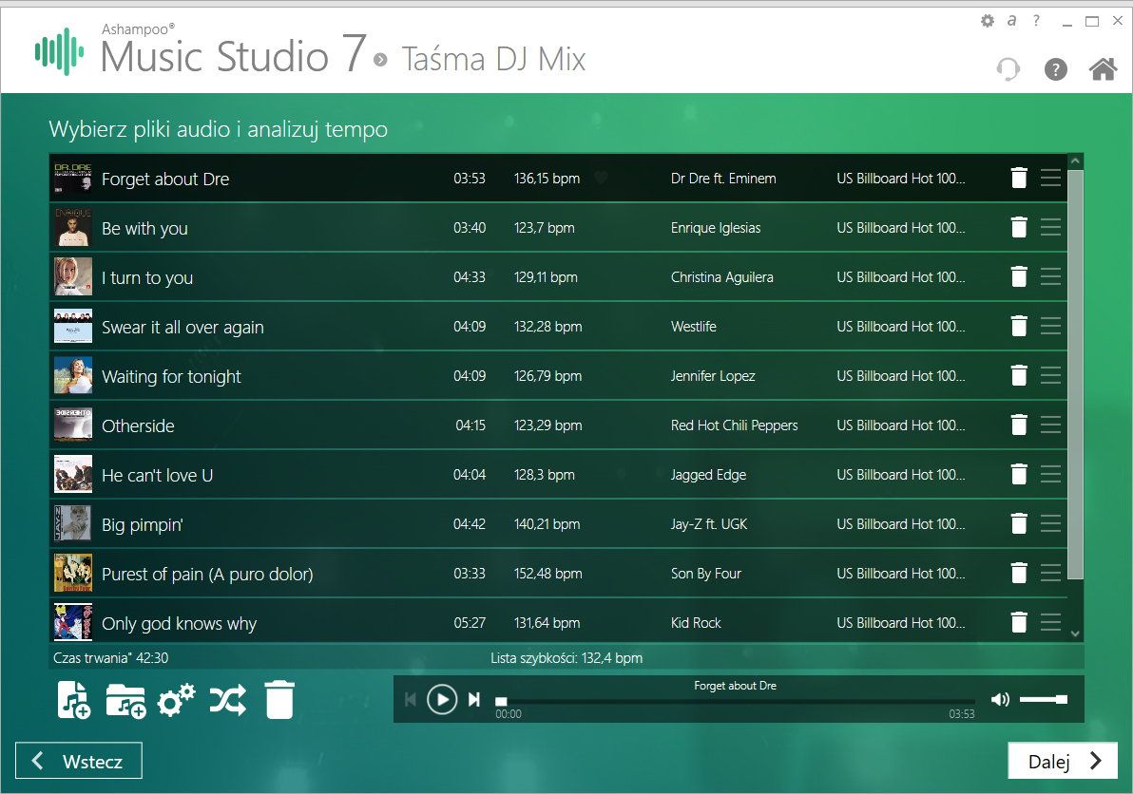The image size is (1133, 794).
Task: Select the Otherside track title
Action: [x=138, y=425]
